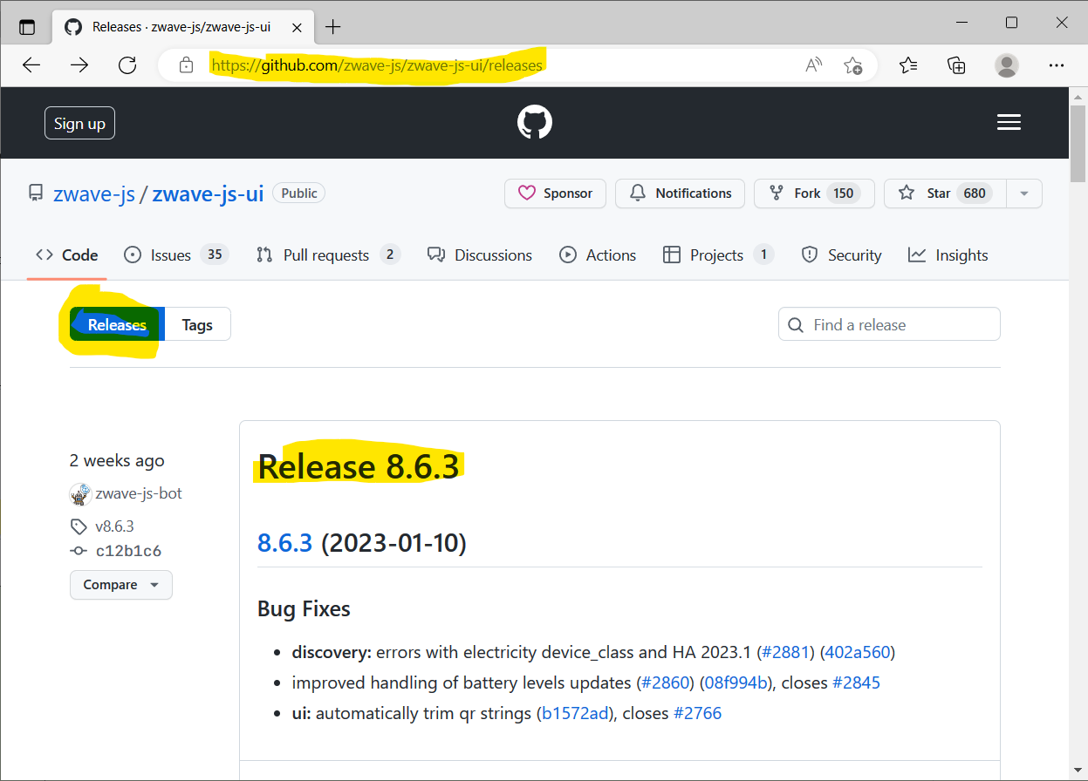Click the Fork icon on the Fork button
1088x781 pixels.
(x=777, y=193)
